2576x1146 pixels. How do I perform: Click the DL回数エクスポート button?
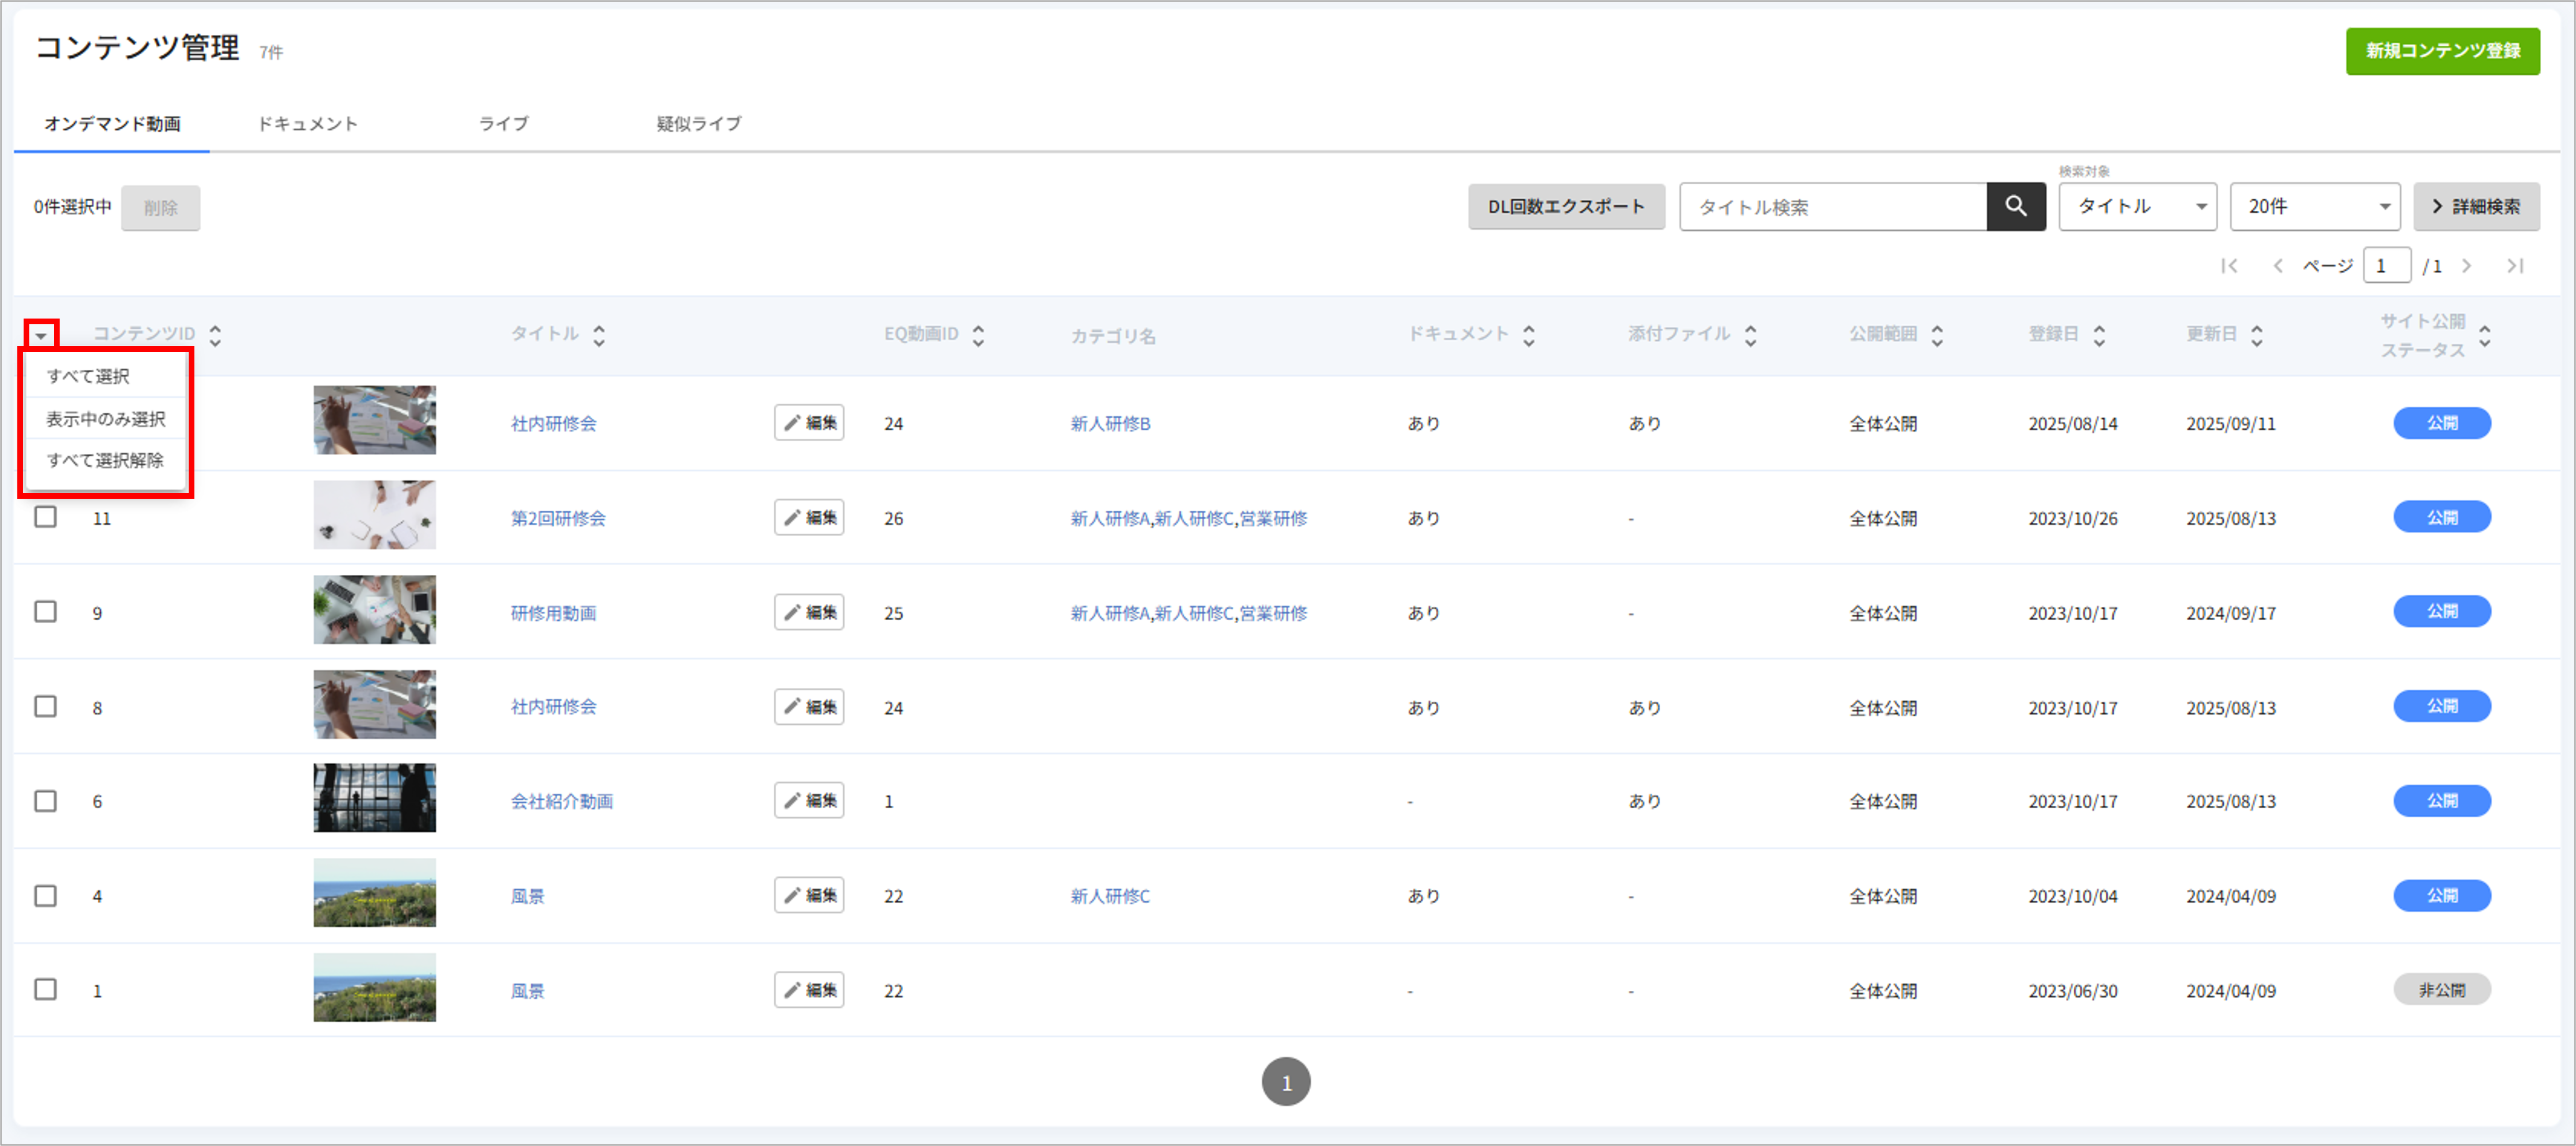point(1566,207)
